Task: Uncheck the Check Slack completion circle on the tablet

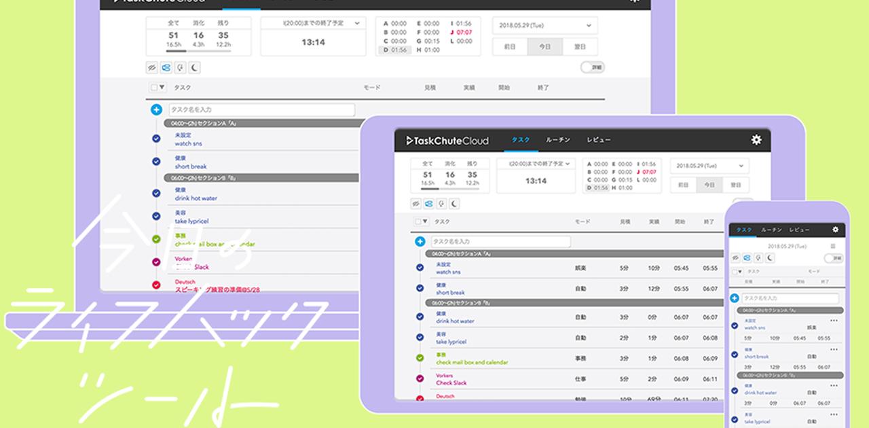Action: (420, 378)
